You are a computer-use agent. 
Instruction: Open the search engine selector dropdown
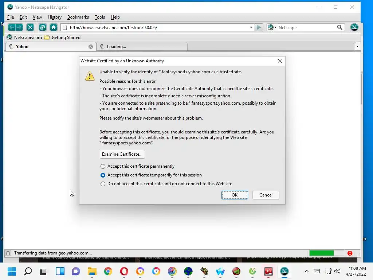pyautogui.click(x=272, y=27)
